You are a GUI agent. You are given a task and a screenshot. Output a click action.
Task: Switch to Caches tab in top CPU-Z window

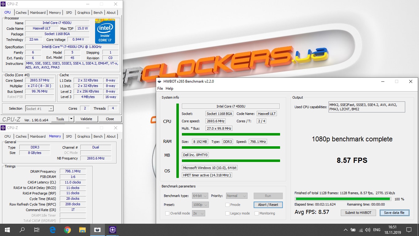[x=21, y=13]
